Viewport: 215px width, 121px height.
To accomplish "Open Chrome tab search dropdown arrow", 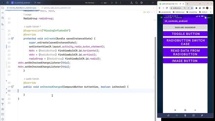I will [x=200, y=4].
